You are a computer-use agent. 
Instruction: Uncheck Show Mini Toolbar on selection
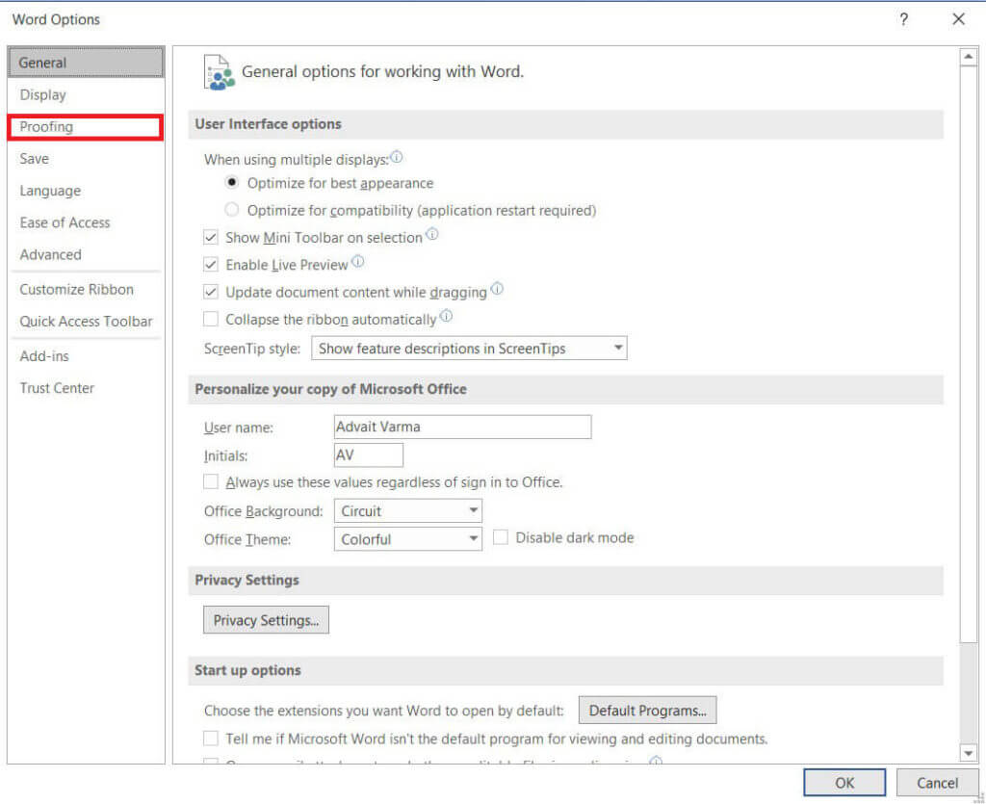(211, 238)
